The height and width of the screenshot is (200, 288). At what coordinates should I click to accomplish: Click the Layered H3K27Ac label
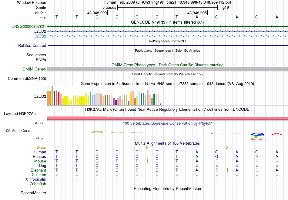click(x=20, y=114)
